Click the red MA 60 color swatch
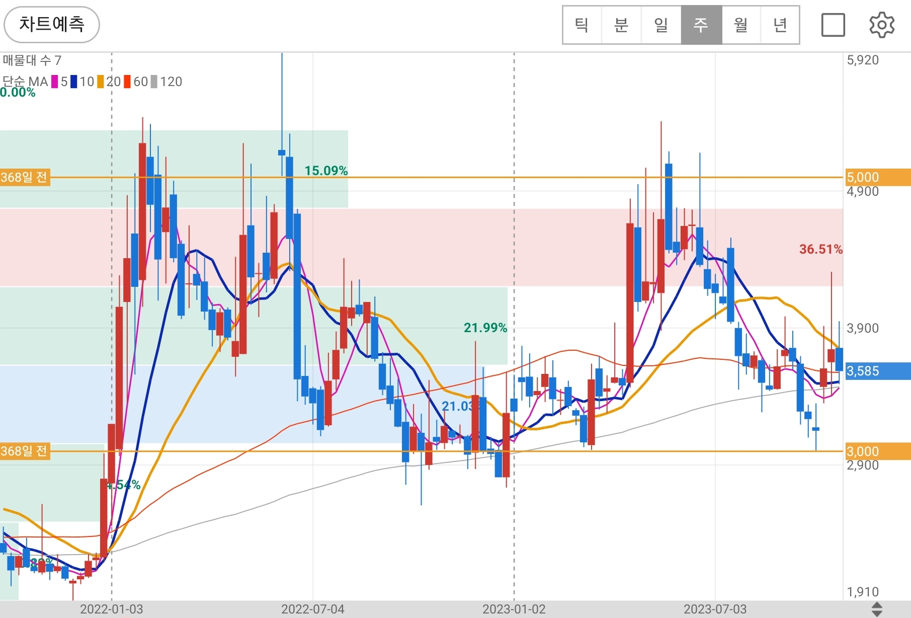Viewport: 911px width, 618px height. [x=127, y=82]
